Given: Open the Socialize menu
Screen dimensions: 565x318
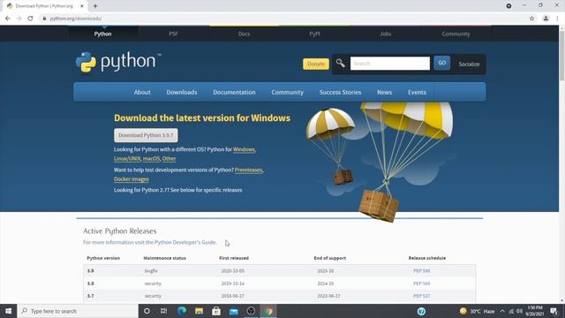Looking at the screenshot, I should pyautogui.click(x=469, y=64).
